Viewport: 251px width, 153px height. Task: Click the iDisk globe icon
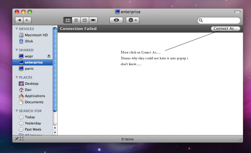21,41
